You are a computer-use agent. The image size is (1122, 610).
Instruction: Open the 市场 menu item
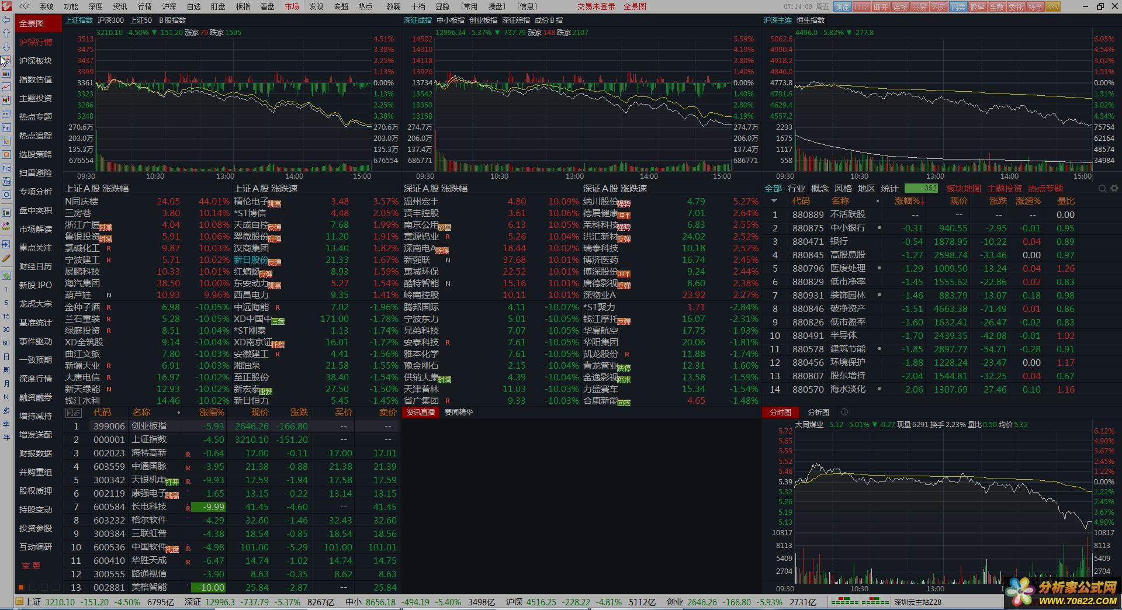pyautogui.click(x=292, y=6)
